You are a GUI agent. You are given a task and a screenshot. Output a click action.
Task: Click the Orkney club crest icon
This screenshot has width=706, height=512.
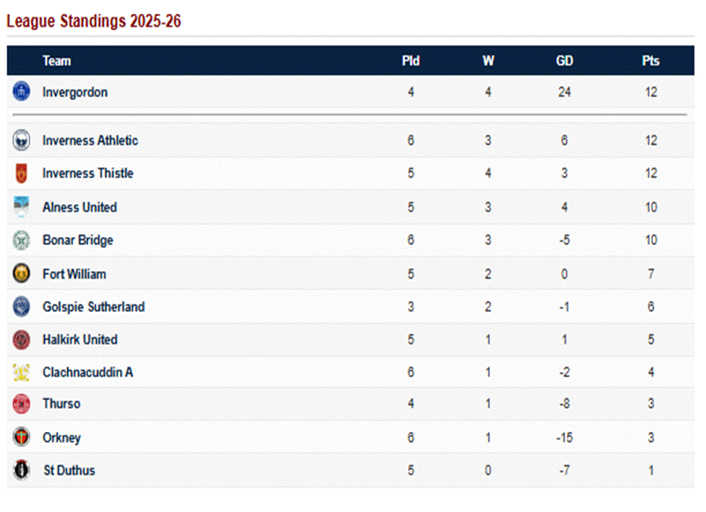(21, 437)
